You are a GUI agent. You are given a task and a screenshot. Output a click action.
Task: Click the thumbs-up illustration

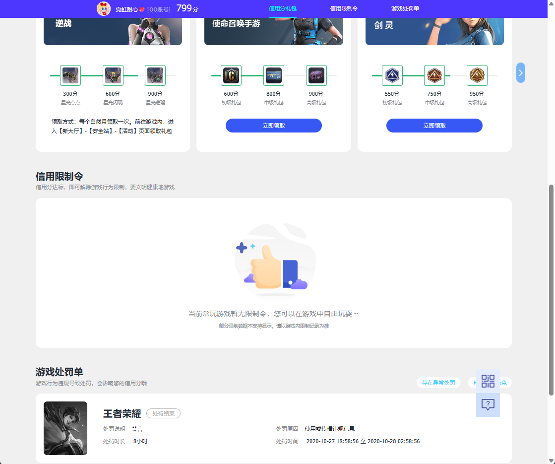[x=274, y=261]
